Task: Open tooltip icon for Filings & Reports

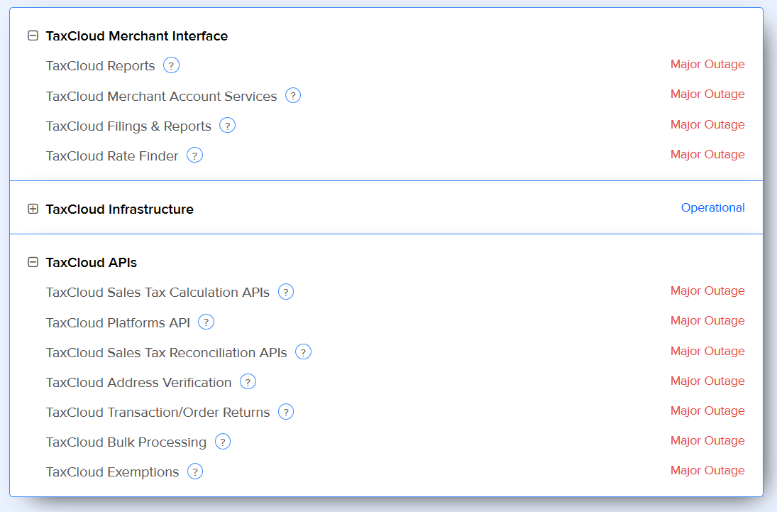Action: pos(227,126)
